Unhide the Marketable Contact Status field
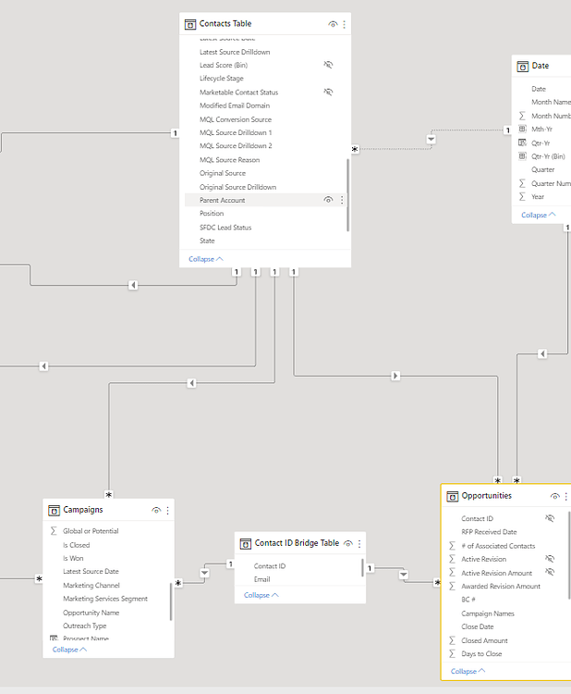The image size is (571, 694). pyautogui.click(x=328, y=93)
